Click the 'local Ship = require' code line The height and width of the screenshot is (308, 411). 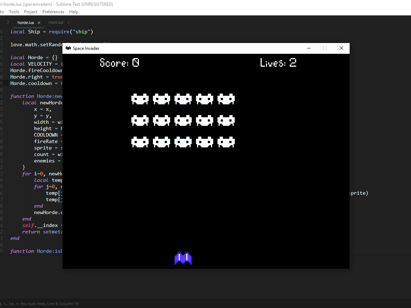click(x=52, y=32)
